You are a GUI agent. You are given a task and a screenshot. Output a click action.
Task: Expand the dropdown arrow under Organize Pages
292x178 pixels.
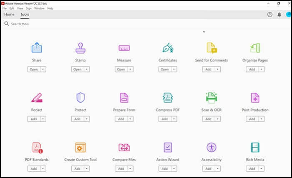tap(262, 69)
